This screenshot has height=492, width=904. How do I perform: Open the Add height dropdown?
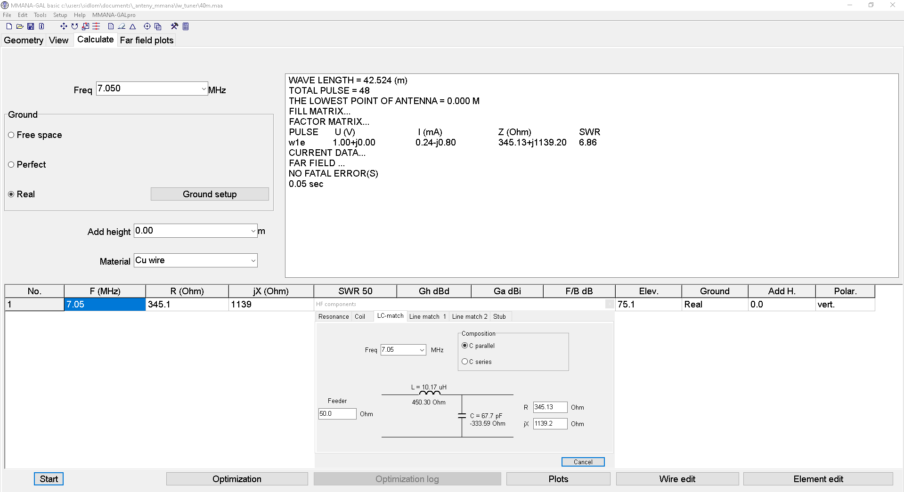click(253, 231)
